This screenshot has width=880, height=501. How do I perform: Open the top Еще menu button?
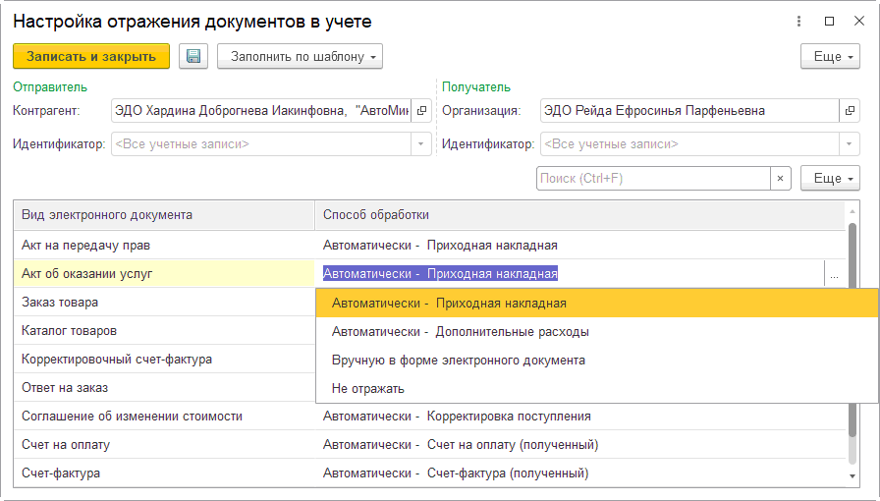(x=830, y=56)
